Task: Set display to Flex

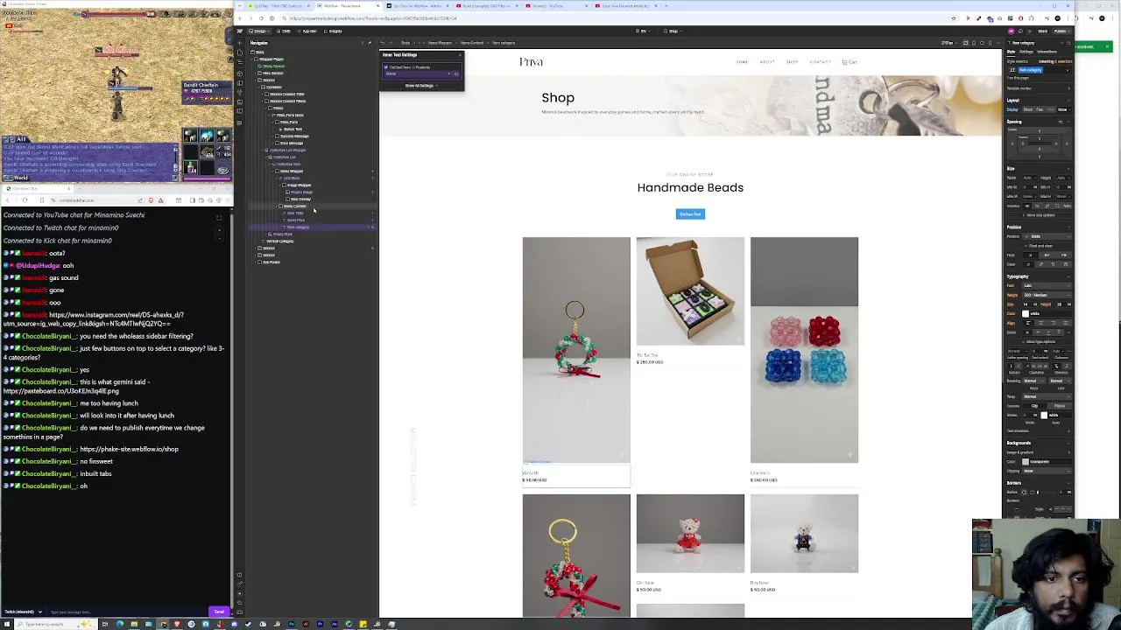Action: point(1040,109)
